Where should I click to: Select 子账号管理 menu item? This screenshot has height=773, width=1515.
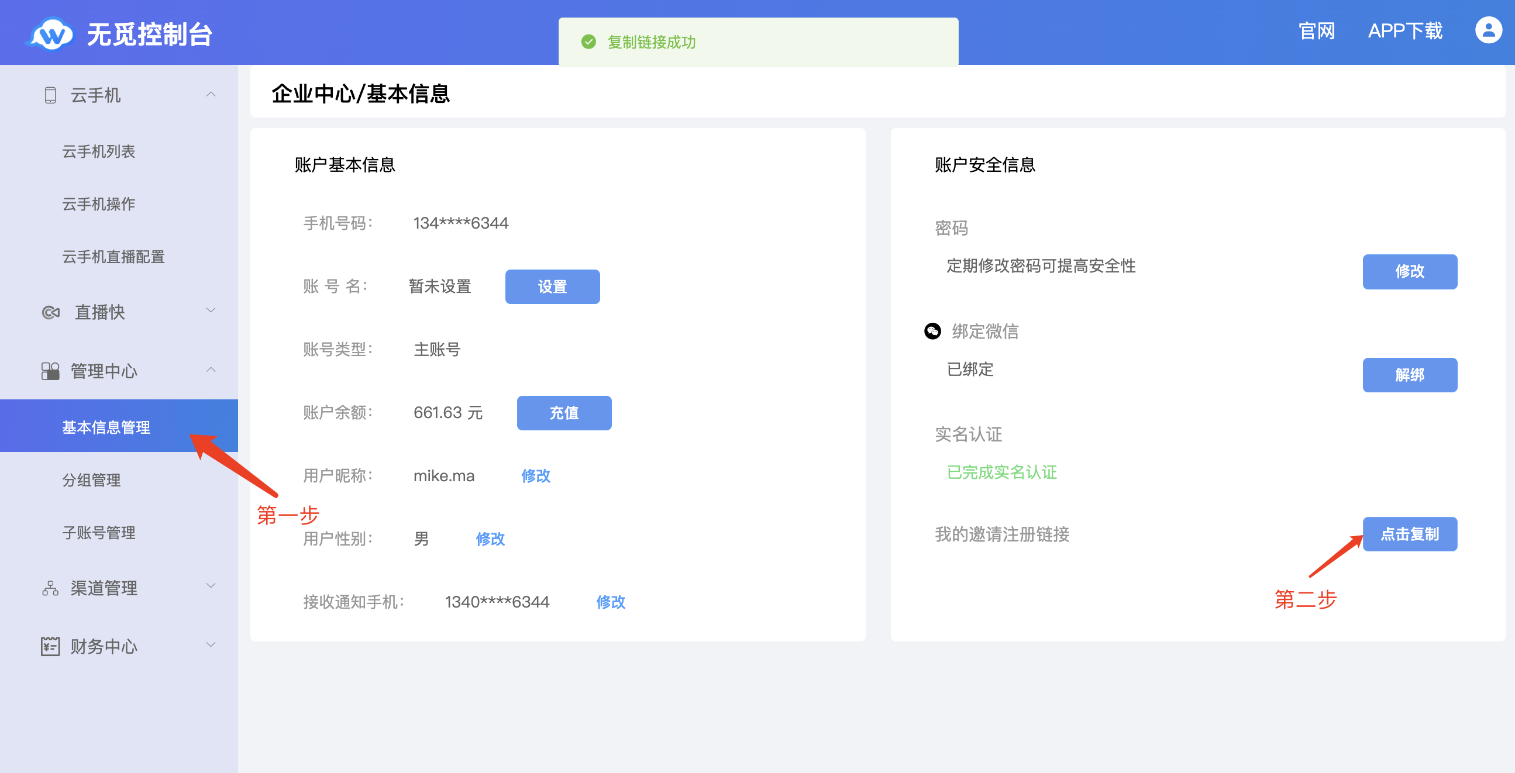(99, 533)
